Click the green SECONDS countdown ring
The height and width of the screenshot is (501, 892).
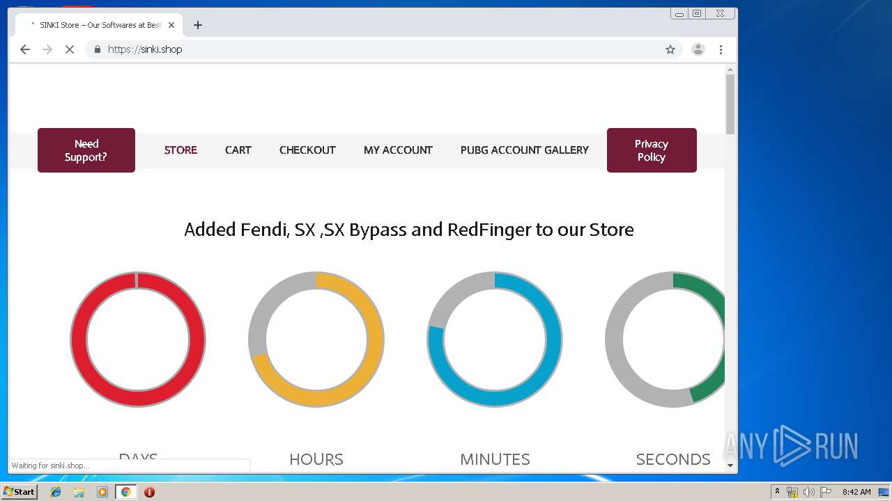coord(666,339)
